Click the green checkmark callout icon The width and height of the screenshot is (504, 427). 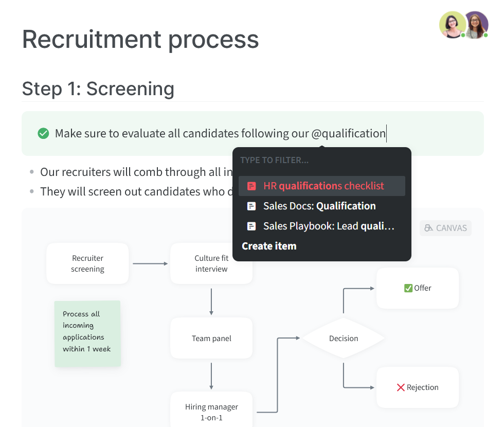[43, 133]
